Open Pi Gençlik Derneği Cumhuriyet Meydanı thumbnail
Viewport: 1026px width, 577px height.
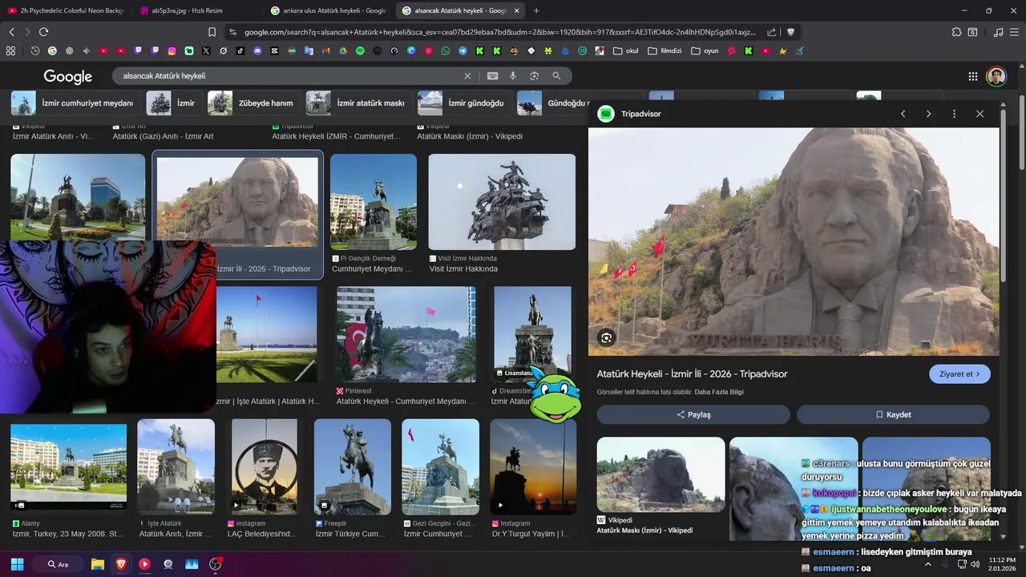pyautogui.click(x=374, y=202)
